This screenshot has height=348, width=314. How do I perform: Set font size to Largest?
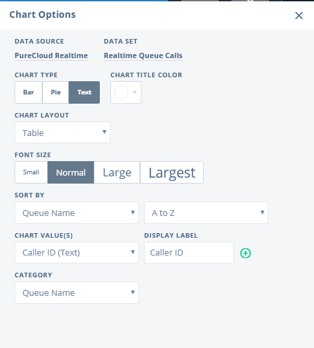(x=172, y=172)
